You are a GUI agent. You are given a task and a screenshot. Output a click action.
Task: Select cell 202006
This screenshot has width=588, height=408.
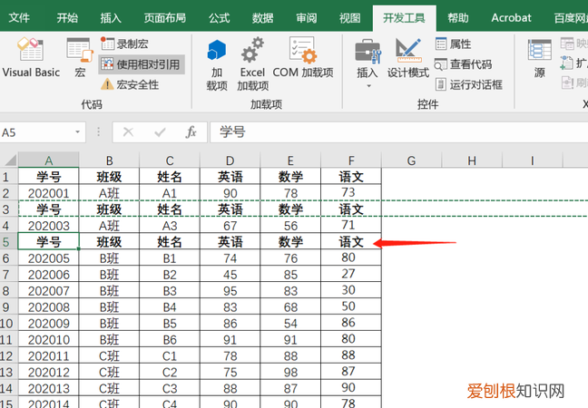49,274
